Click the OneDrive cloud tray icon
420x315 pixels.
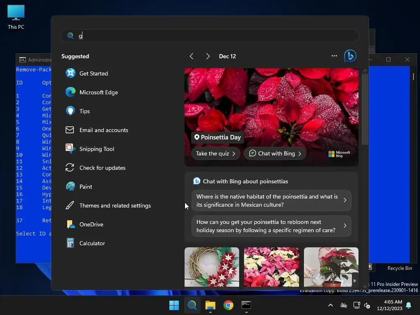(344, 305)
